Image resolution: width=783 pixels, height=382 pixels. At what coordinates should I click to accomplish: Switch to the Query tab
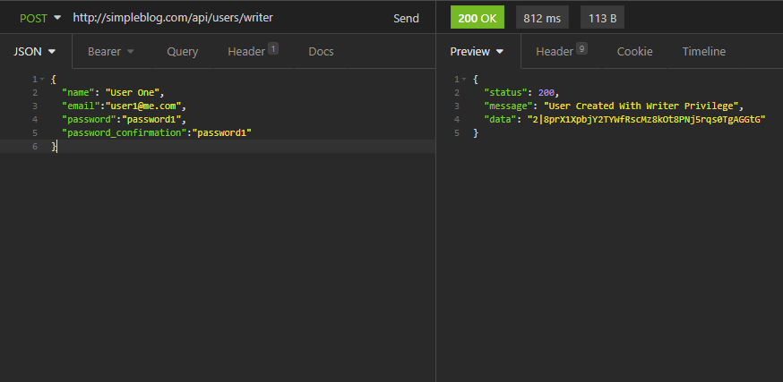click(182, 51)
